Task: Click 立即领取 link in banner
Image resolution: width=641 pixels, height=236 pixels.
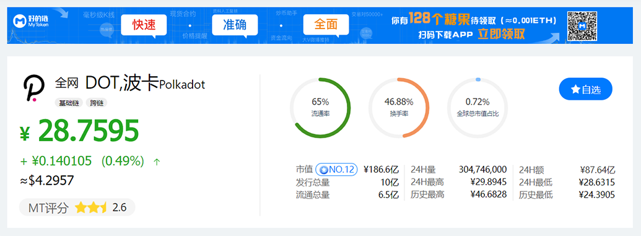Action: coord(501,34)
